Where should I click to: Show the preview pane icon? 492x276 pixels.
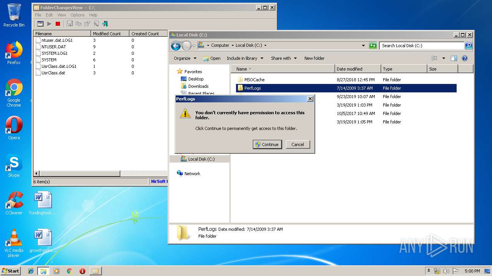(454, 58)
